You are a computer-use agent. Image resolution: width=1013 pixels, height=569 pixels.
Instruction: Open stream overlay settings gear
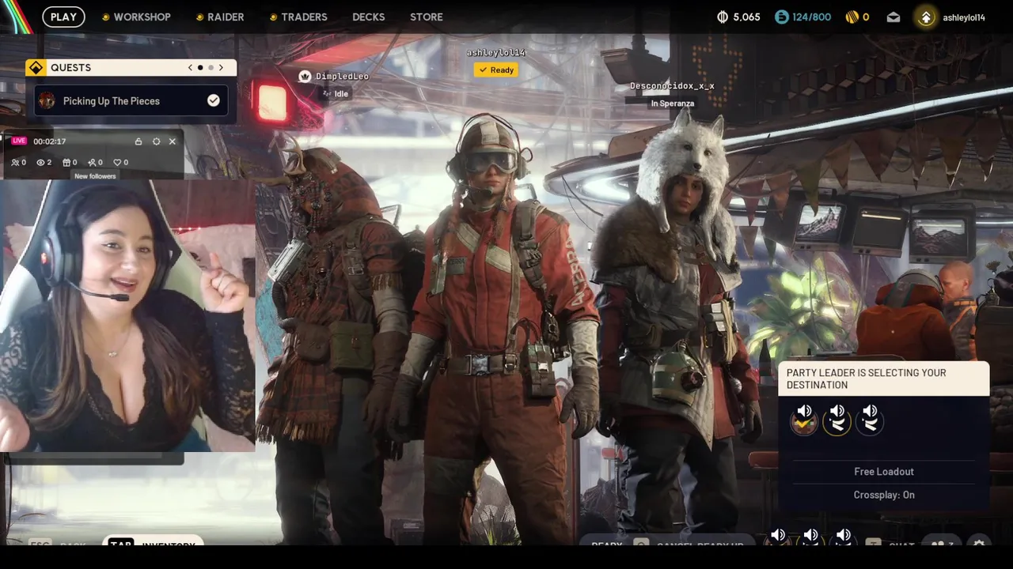(156, 141)
